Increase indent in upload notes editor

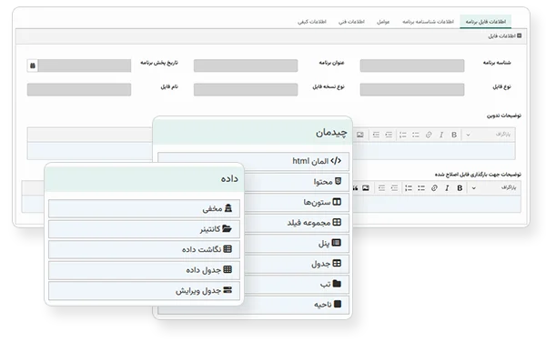394,188
